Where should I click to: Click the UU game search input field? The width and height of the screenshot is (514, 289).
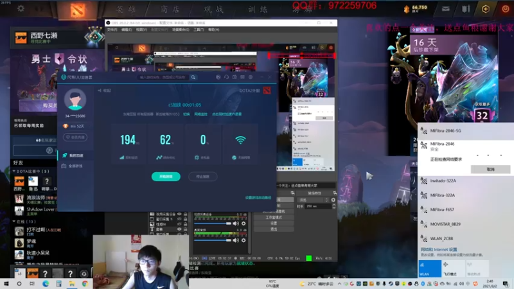click(163, 77)
